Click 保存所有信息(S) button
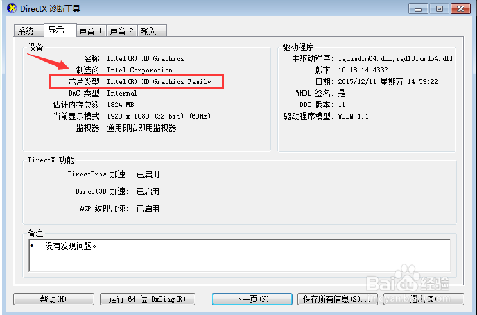This screenshot has width=477, height=315. 338,299
